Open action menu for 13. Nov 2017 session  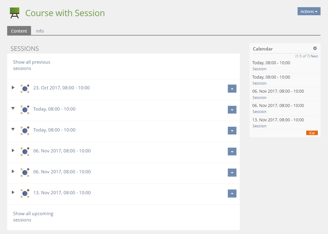point(232,193)
